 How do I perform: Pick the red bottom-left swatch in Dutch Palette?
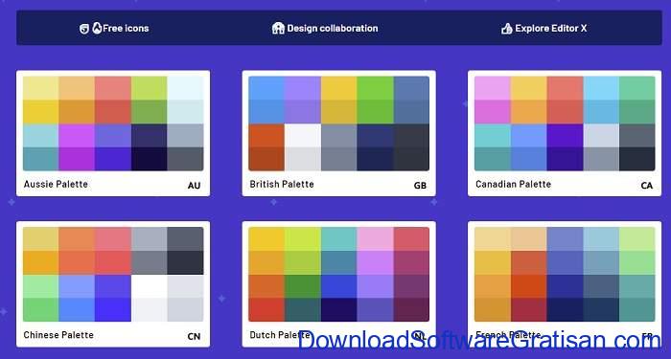tap(266, 310)
